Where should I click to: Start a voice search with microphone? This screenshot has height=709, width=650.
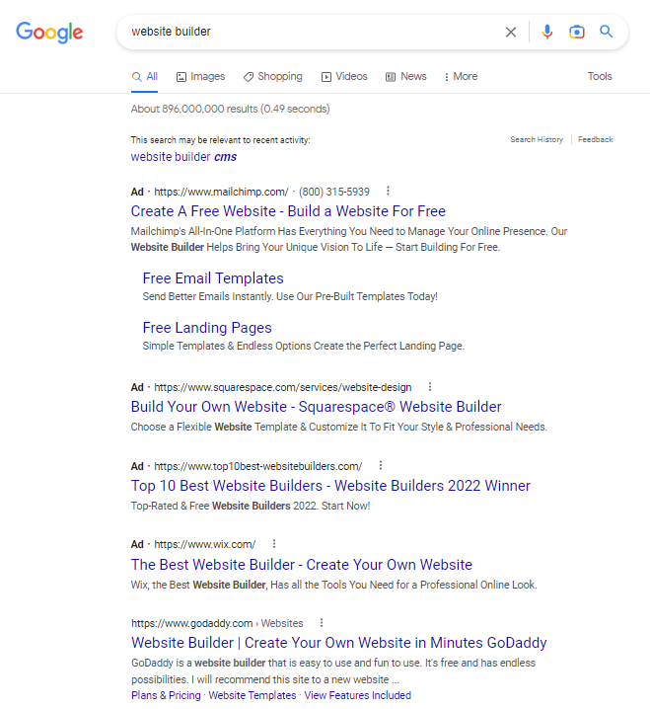[x=547, y=32]
